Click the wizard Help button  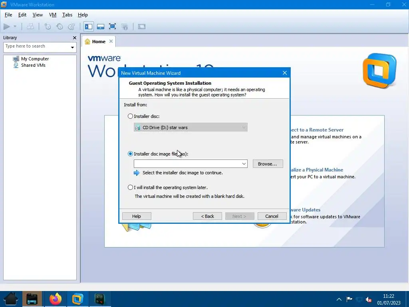click(x=137, y=216)
